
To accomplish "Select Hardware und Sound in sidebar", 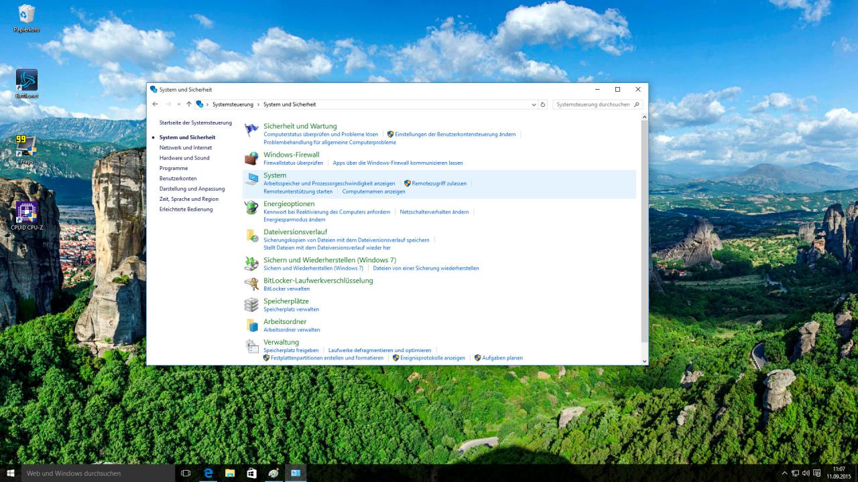I will pos(184,158).
